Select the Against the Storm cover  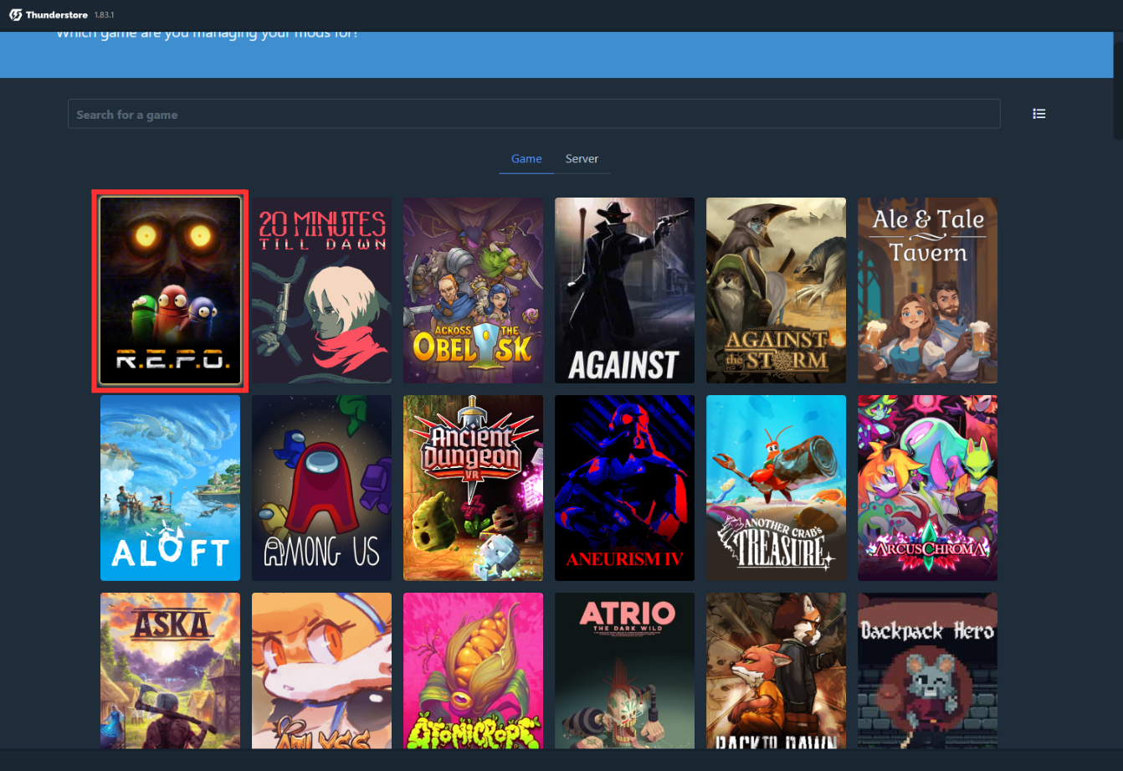click(x=776, y=290)
